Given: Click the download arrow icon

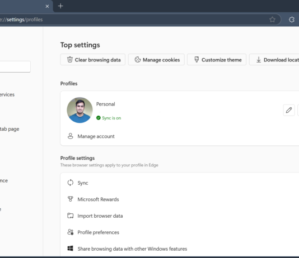Looking at the screenshot, I should (x=259, y=60).
